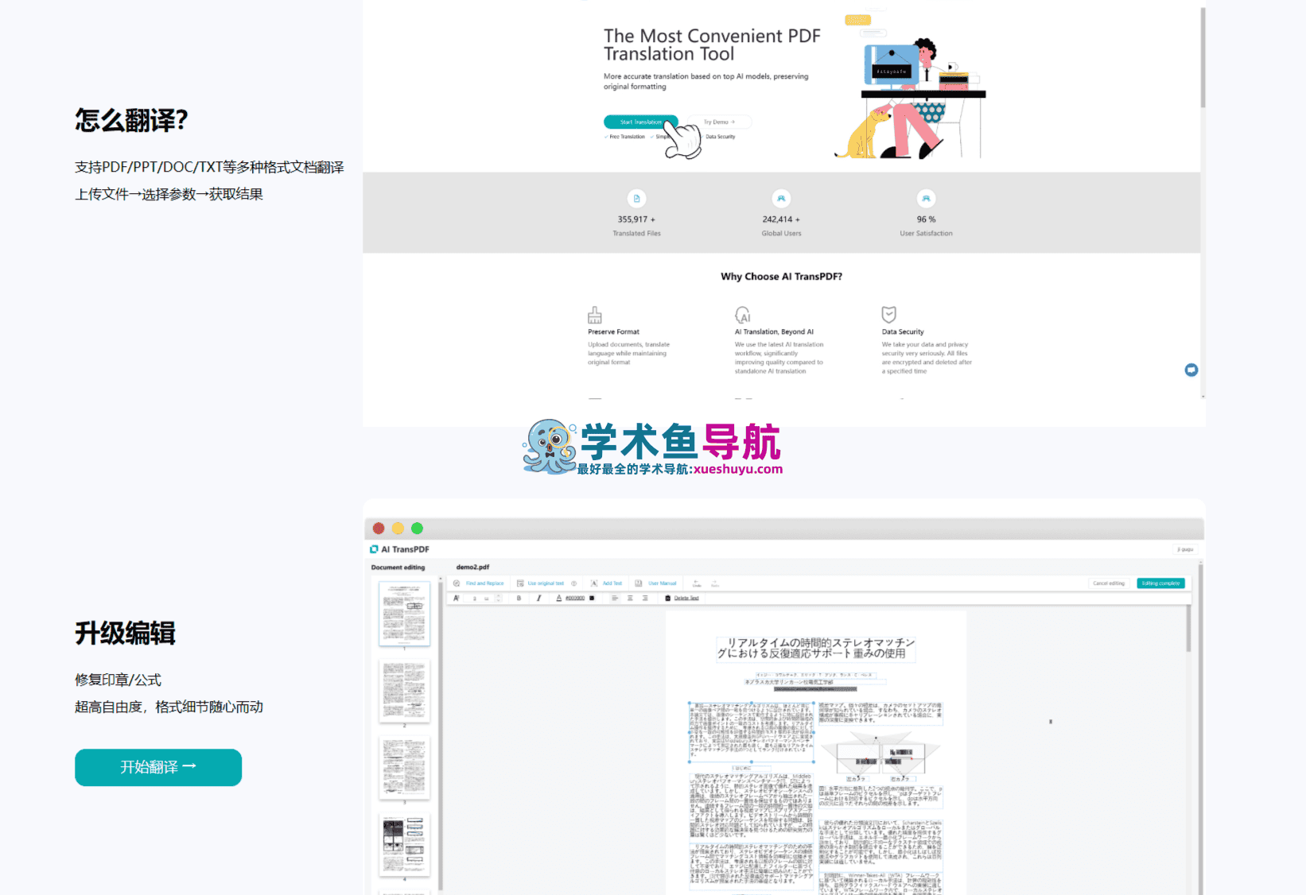Click the font size stepper arrows

tap(499, 598)
